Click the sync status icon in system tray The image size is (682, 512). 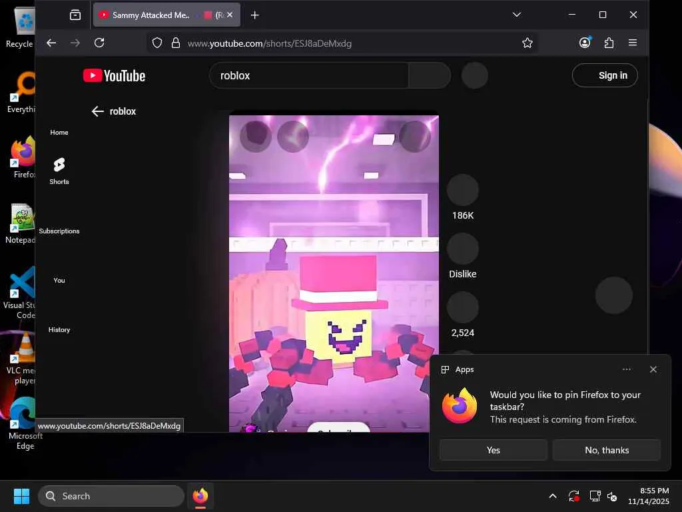click(x=573, y=496)
